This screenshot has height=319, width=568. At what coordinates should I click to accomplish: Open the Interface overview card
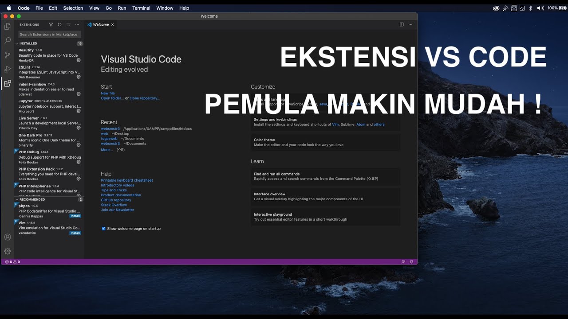[x=326, y=197]
